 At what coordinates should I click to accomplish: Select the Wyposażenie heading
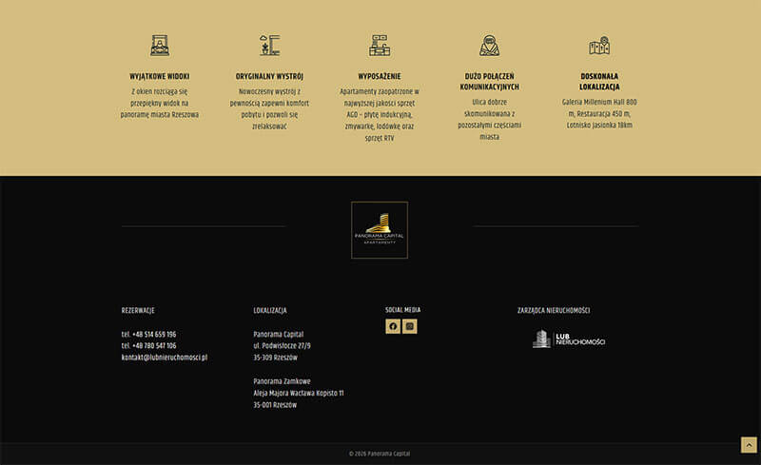(x=380, y=76)
